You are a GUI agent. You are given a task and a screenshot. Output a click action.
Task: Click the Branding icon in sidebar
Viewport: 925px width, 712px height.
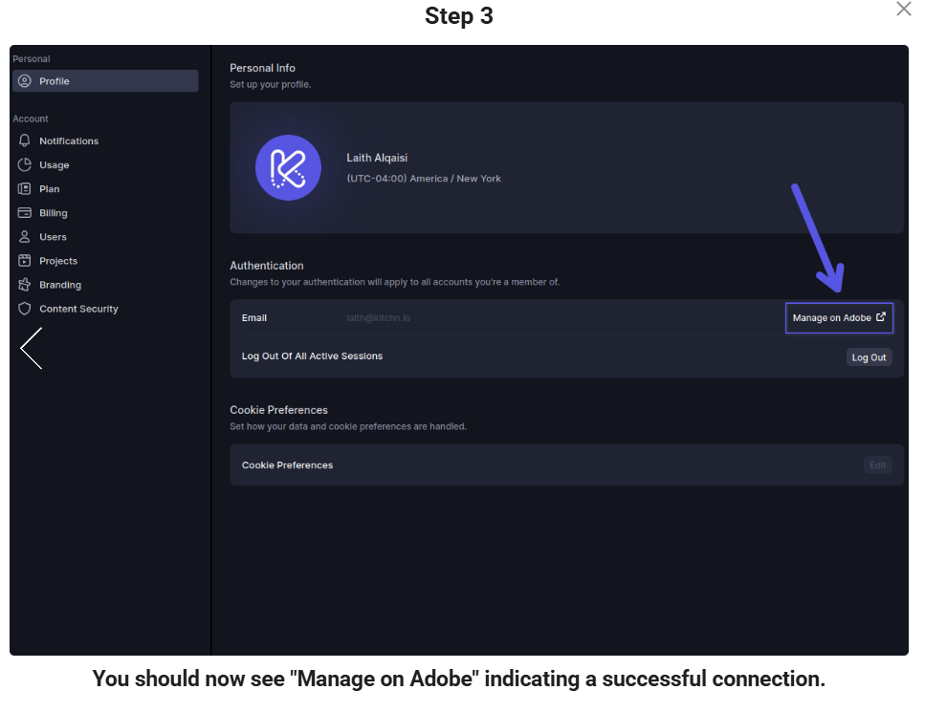(x=25, y=285)
